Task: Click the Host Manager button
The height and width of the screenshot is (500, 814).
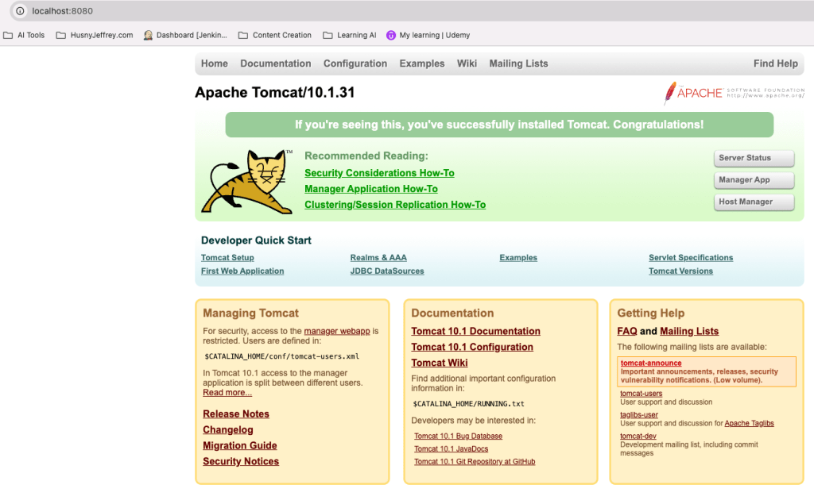Action: (754, 202)
